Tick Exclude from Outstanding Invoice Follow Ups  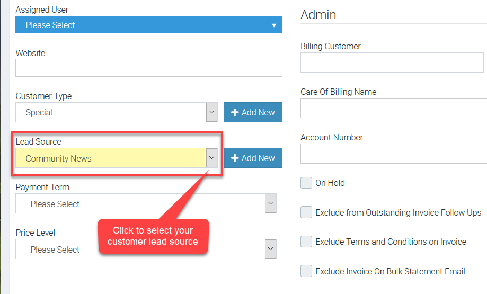point(306,212)
